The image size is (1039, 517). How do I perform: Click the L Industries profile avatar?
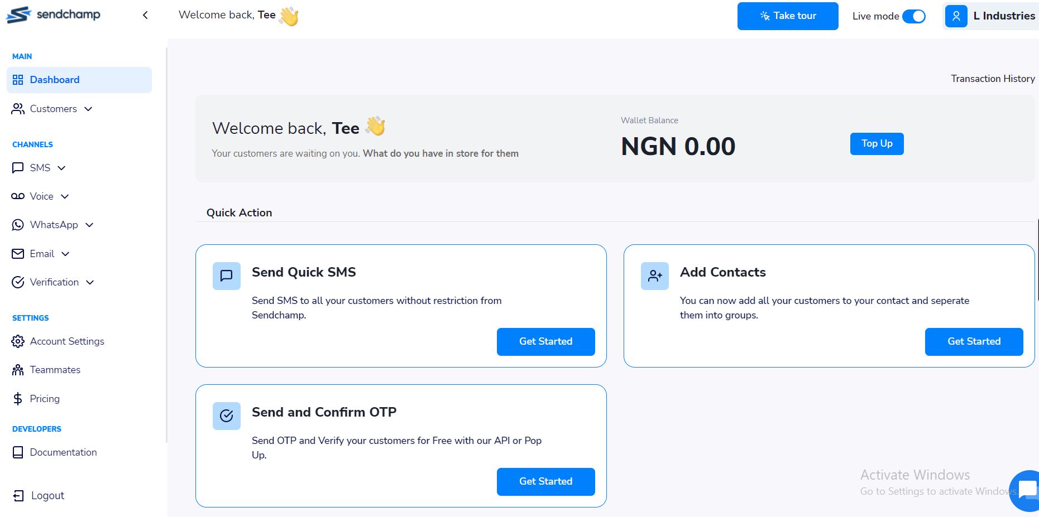tap(955, 16)
